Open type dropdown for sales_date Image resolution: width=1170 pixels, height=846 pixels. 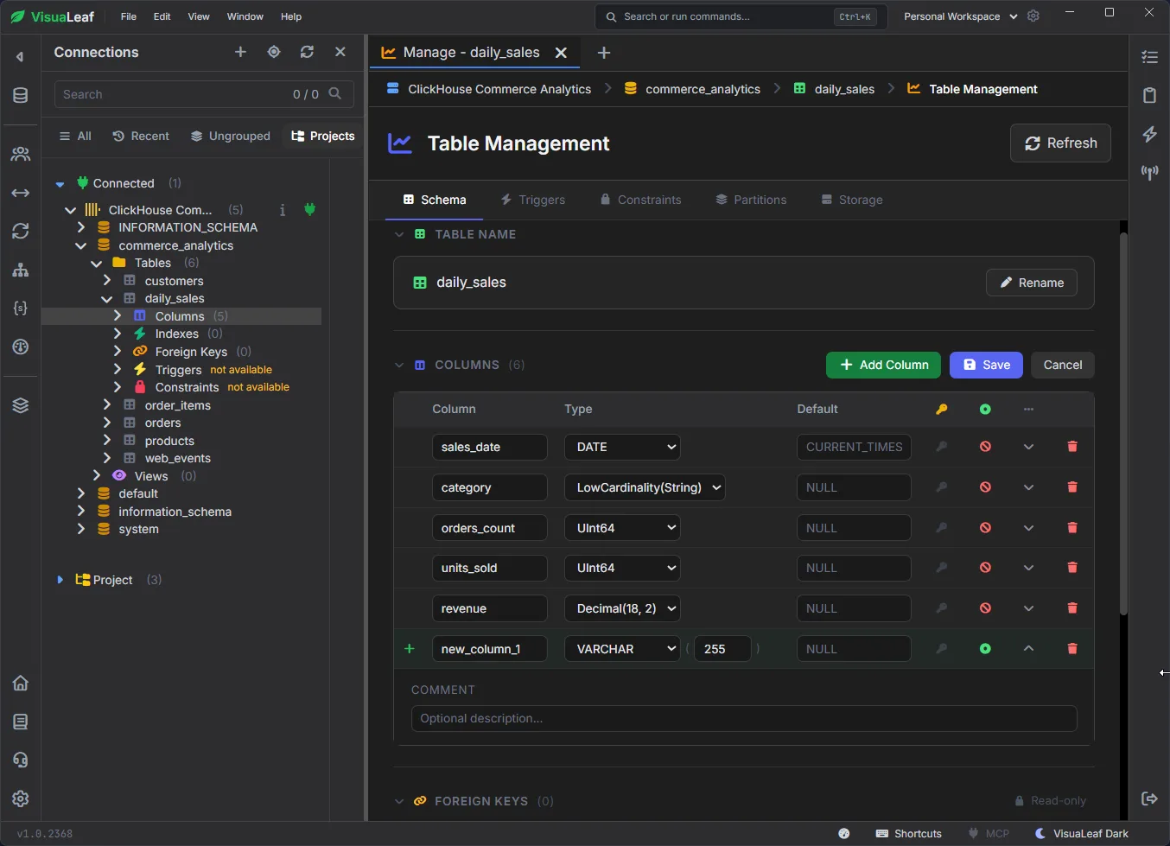coord(622,447)
